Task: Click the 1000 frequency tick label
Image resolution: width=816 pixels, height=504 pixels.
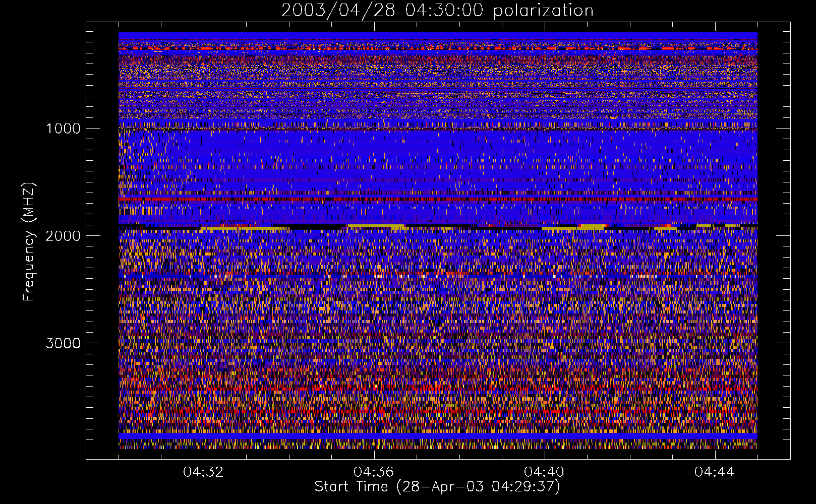Action: [x=63, y=129]
